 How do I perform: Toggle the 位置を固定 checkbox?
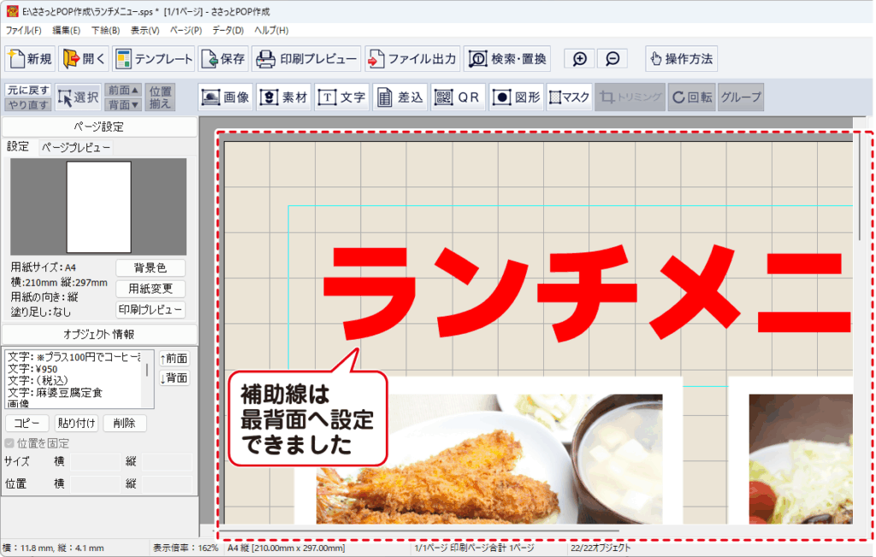tap(10, 443)
